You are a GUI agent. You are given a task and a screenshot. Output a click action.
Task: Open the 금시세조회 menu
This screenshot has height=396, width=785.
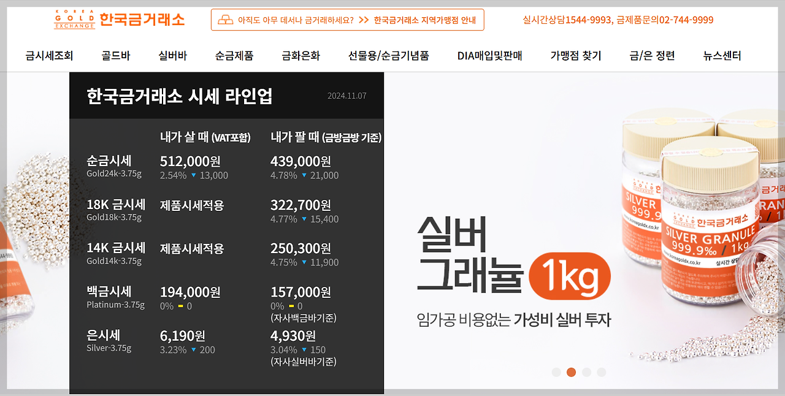[49, 56]
